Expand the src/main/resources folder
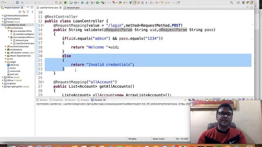Viewport: 262px width, 147px height. click(x=6, y=47)
